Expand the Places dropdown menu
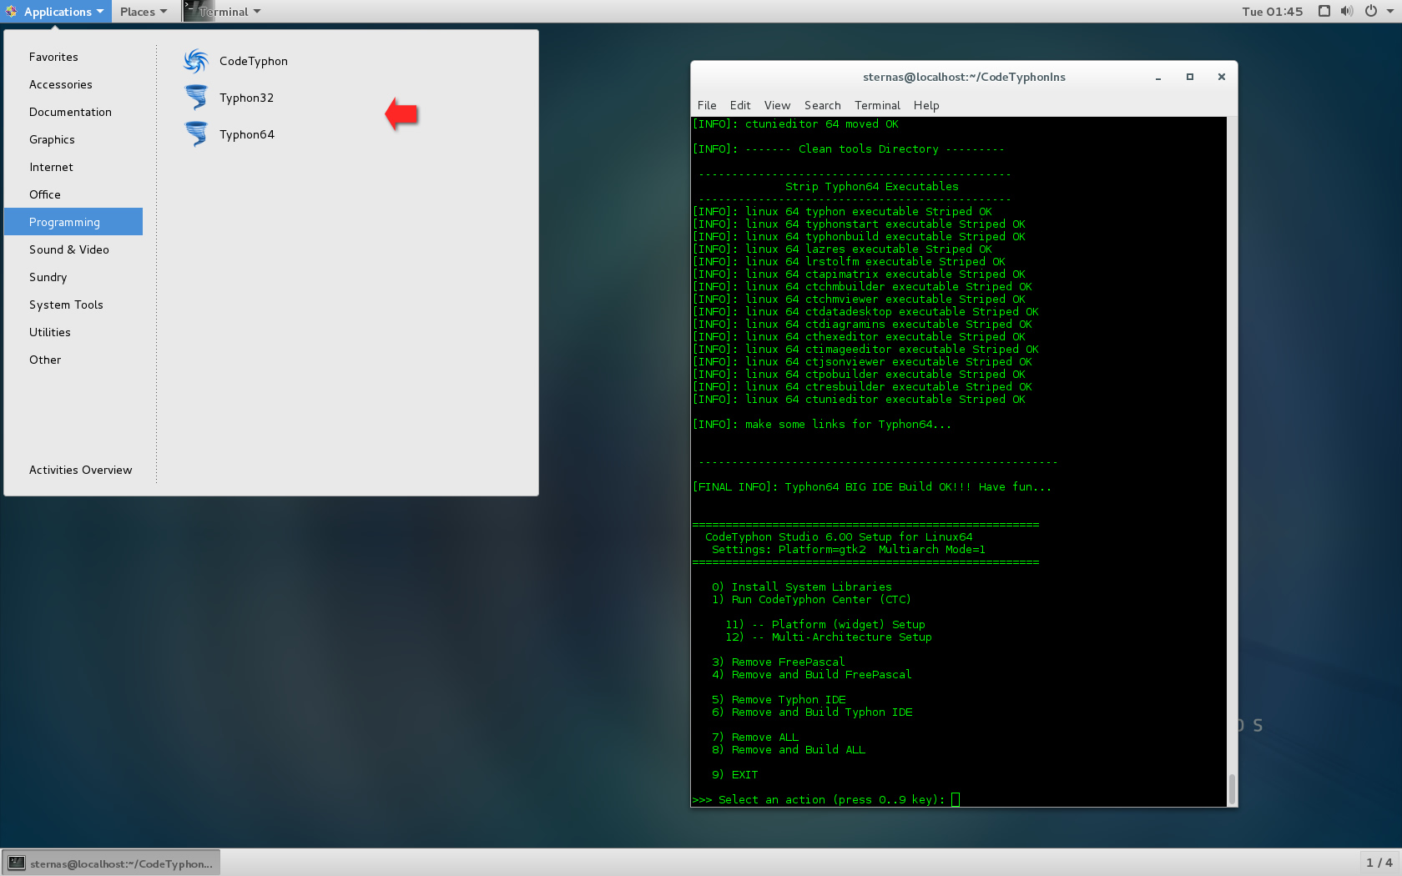The width and height of the screenshot is (1402, 876). 144,12
